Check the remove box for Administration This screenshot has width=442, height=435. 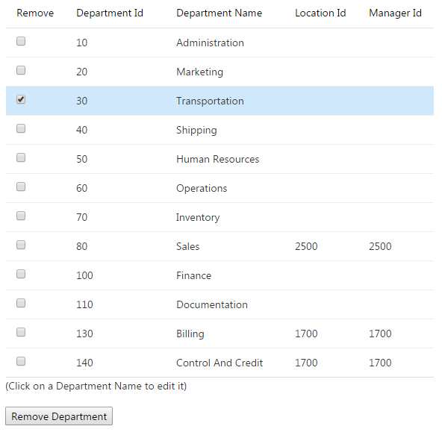point(21,41)
